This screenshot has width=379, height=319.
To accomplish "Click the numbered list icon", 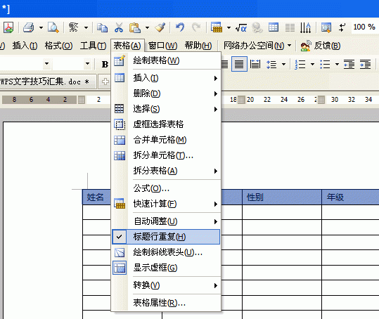I will (x=300, y=65).
